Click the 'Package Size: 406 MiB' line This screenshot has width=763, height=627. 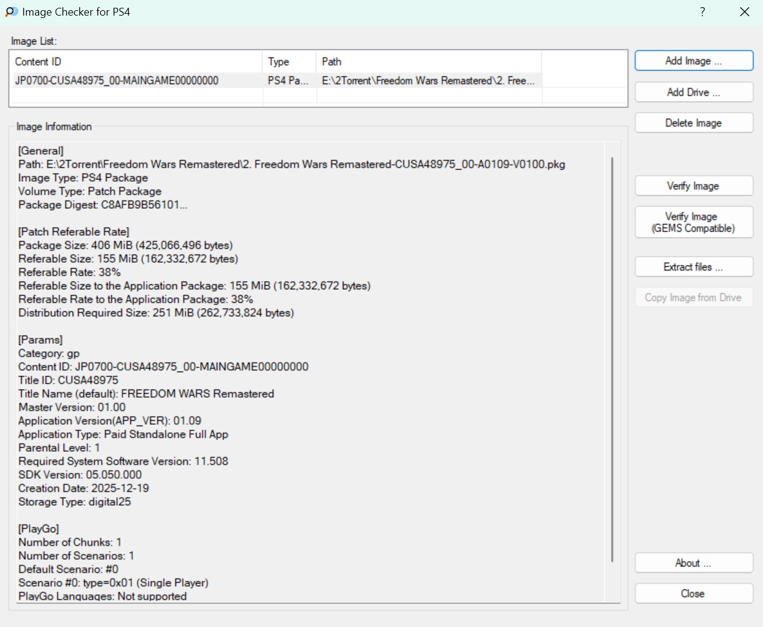126,245
